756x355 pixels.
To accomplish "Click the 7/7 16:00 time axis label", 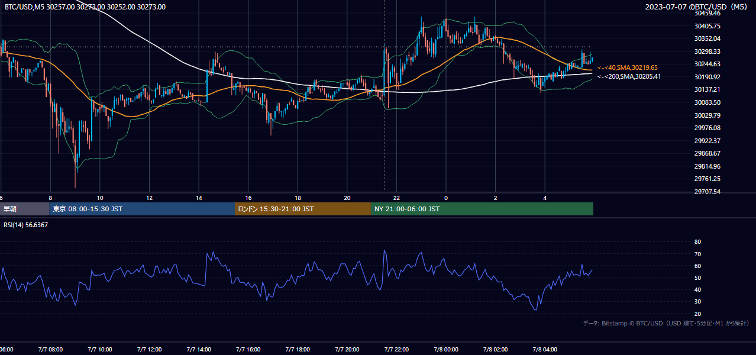I will (248, 350).
